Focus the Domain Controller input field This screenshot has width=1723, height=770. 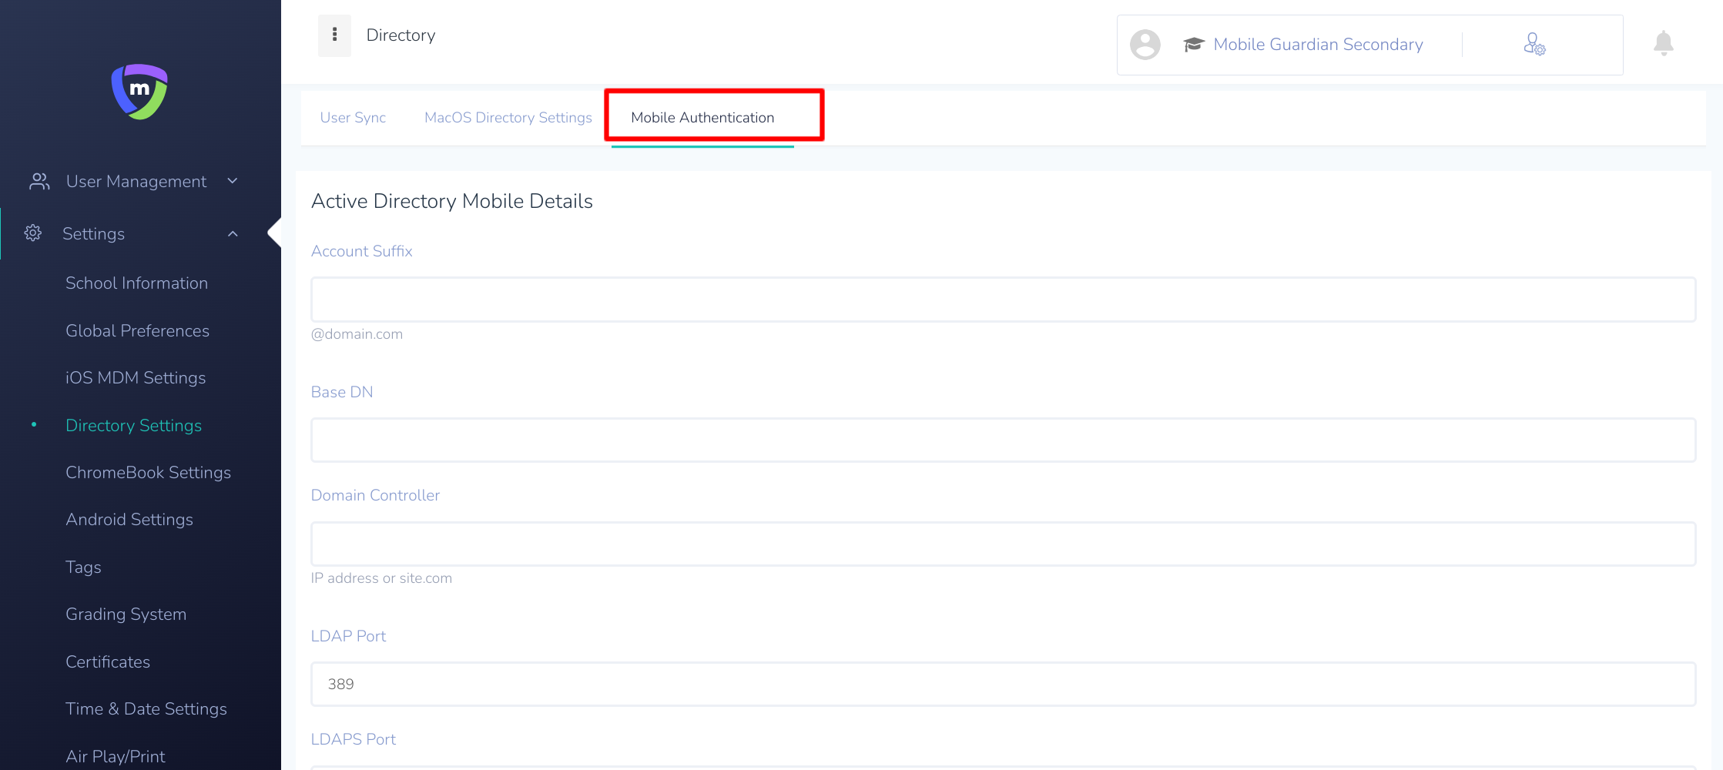pos(1003,544)
